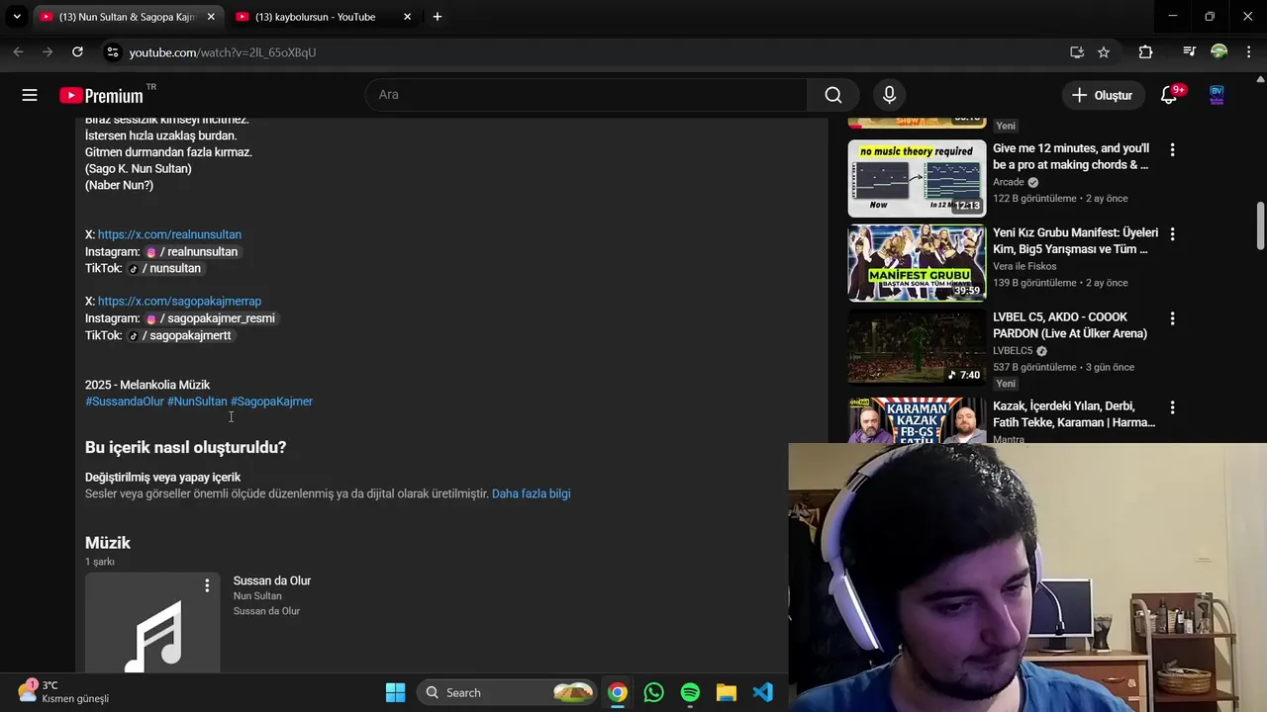This screenshot has width=1267, height=712.
Task: Click the Oluştur create button
Action: [x=1104, y=95]
